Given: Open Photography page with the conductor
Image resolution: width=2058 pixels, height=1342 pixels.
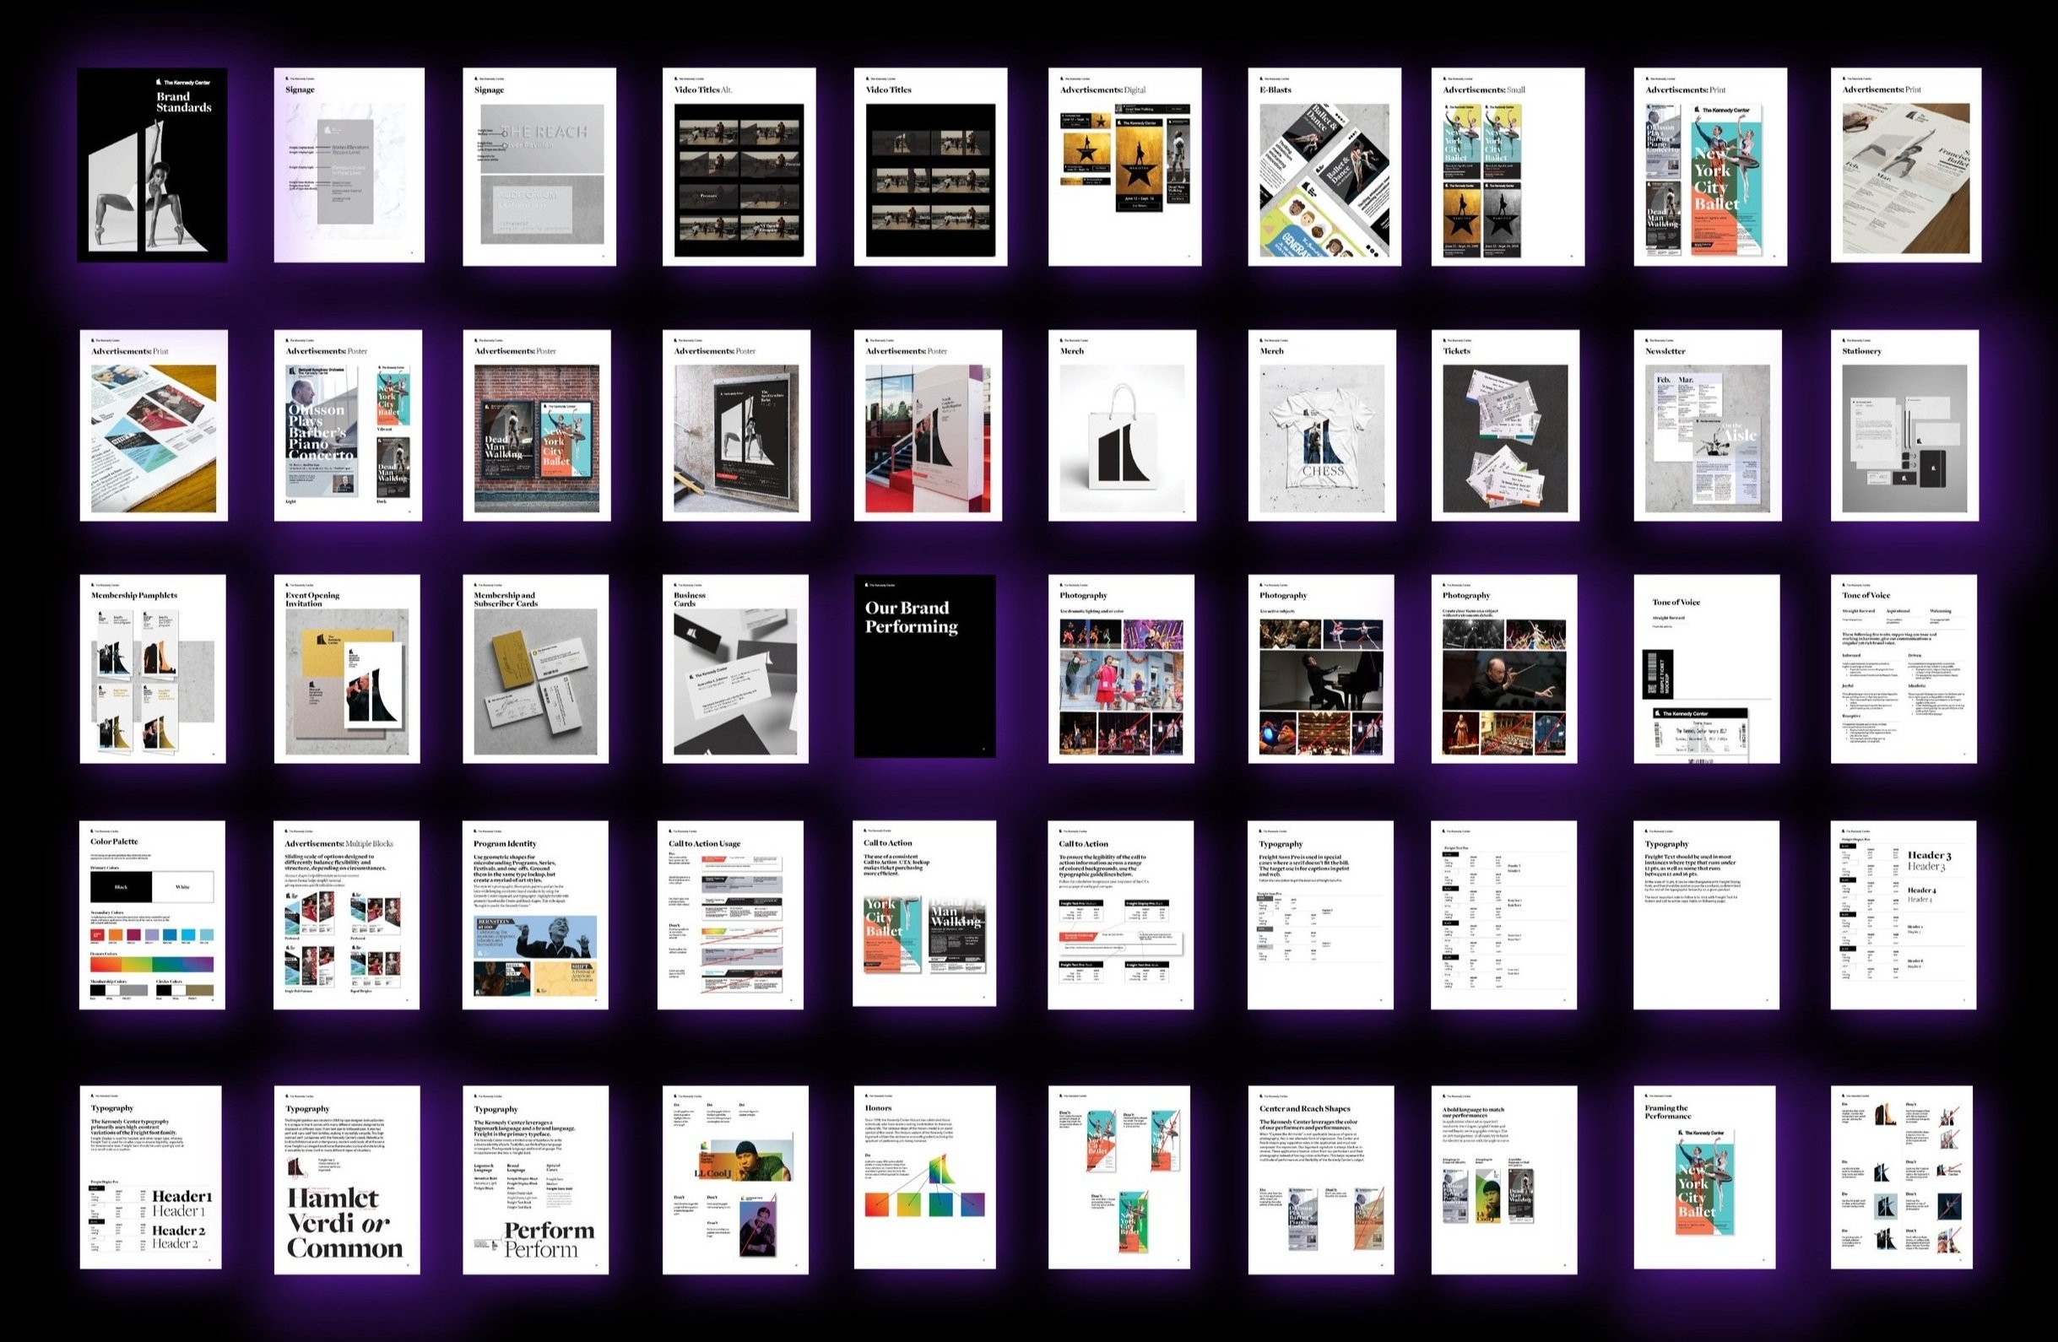Looking at the screenshot, I should pyautogui.click(x=1504, y=669).
